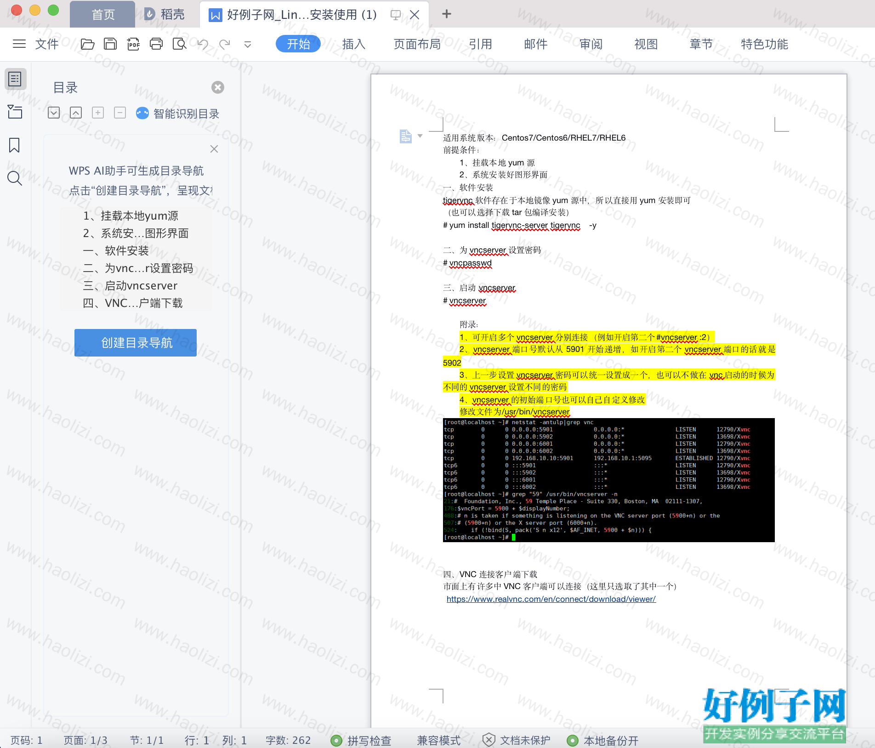Add a new tab with plus
Image resolution: width=875 pixels, height=748 pixels.
446,14
